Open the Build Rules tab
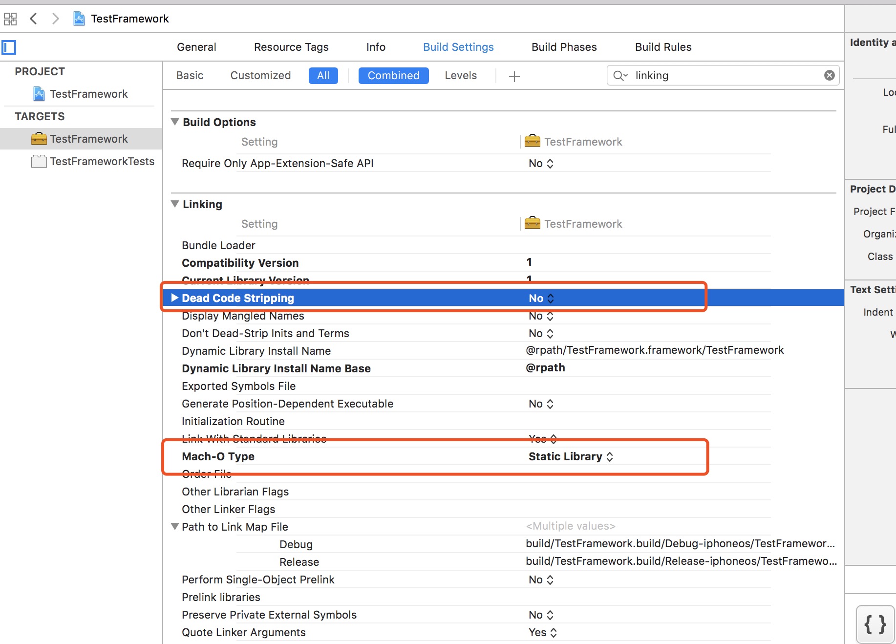The image size is (896, 644). tap(663, 47)
